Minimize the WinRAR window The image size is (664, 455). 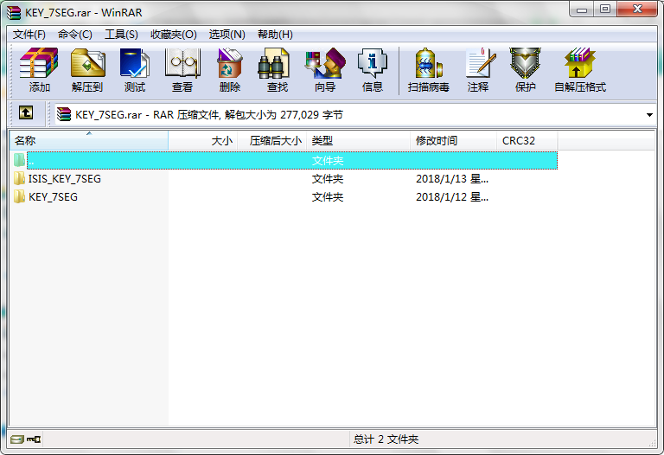[x=582, y=10]
